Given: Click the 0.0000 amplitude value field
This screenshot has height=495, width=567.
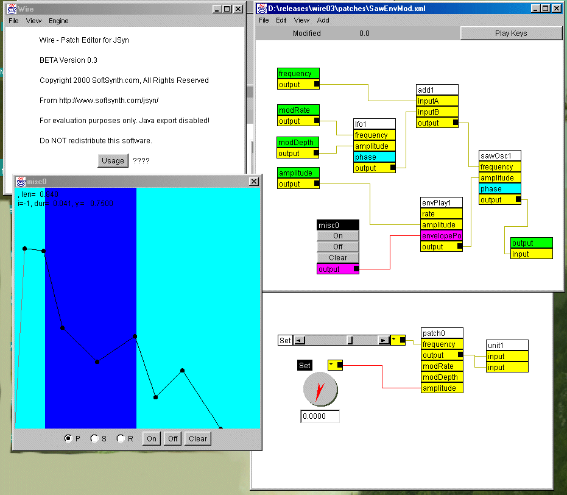Looking at the screenshot, I should click(320, 417).
